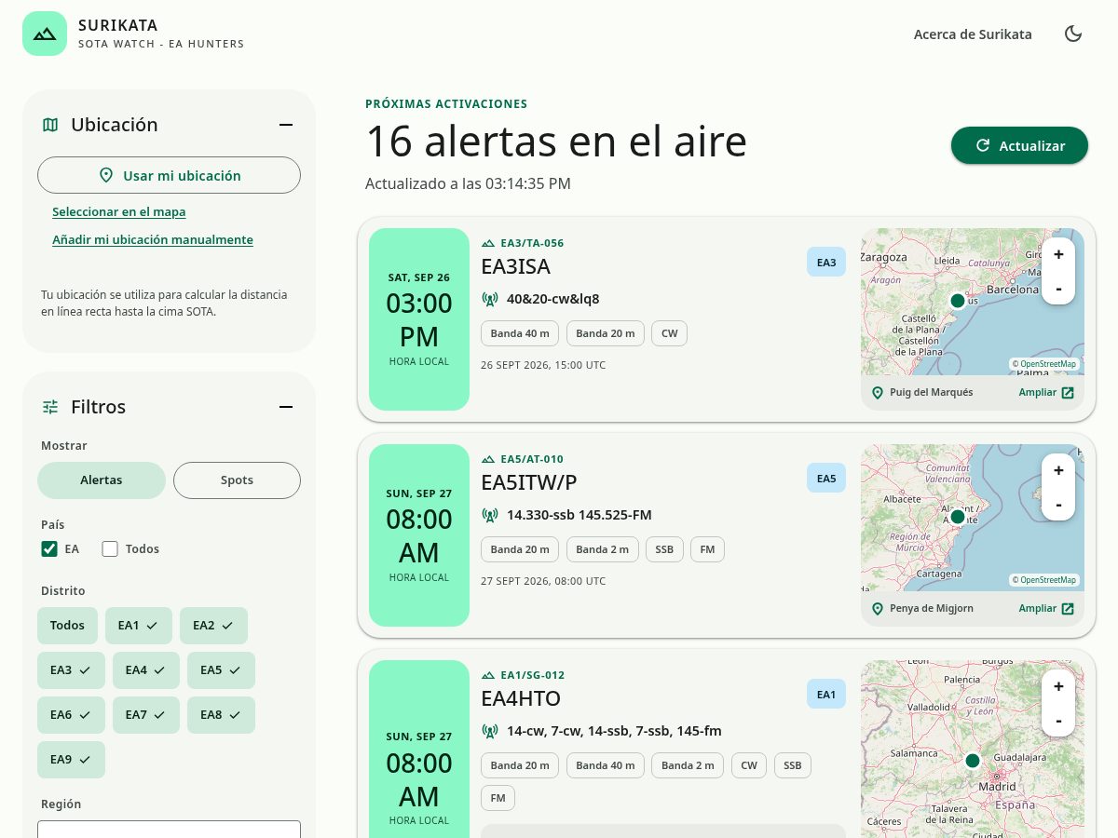1118x838 pixels.
Task: Click the sliders icon beside Filtros
Action: [50, 407]
